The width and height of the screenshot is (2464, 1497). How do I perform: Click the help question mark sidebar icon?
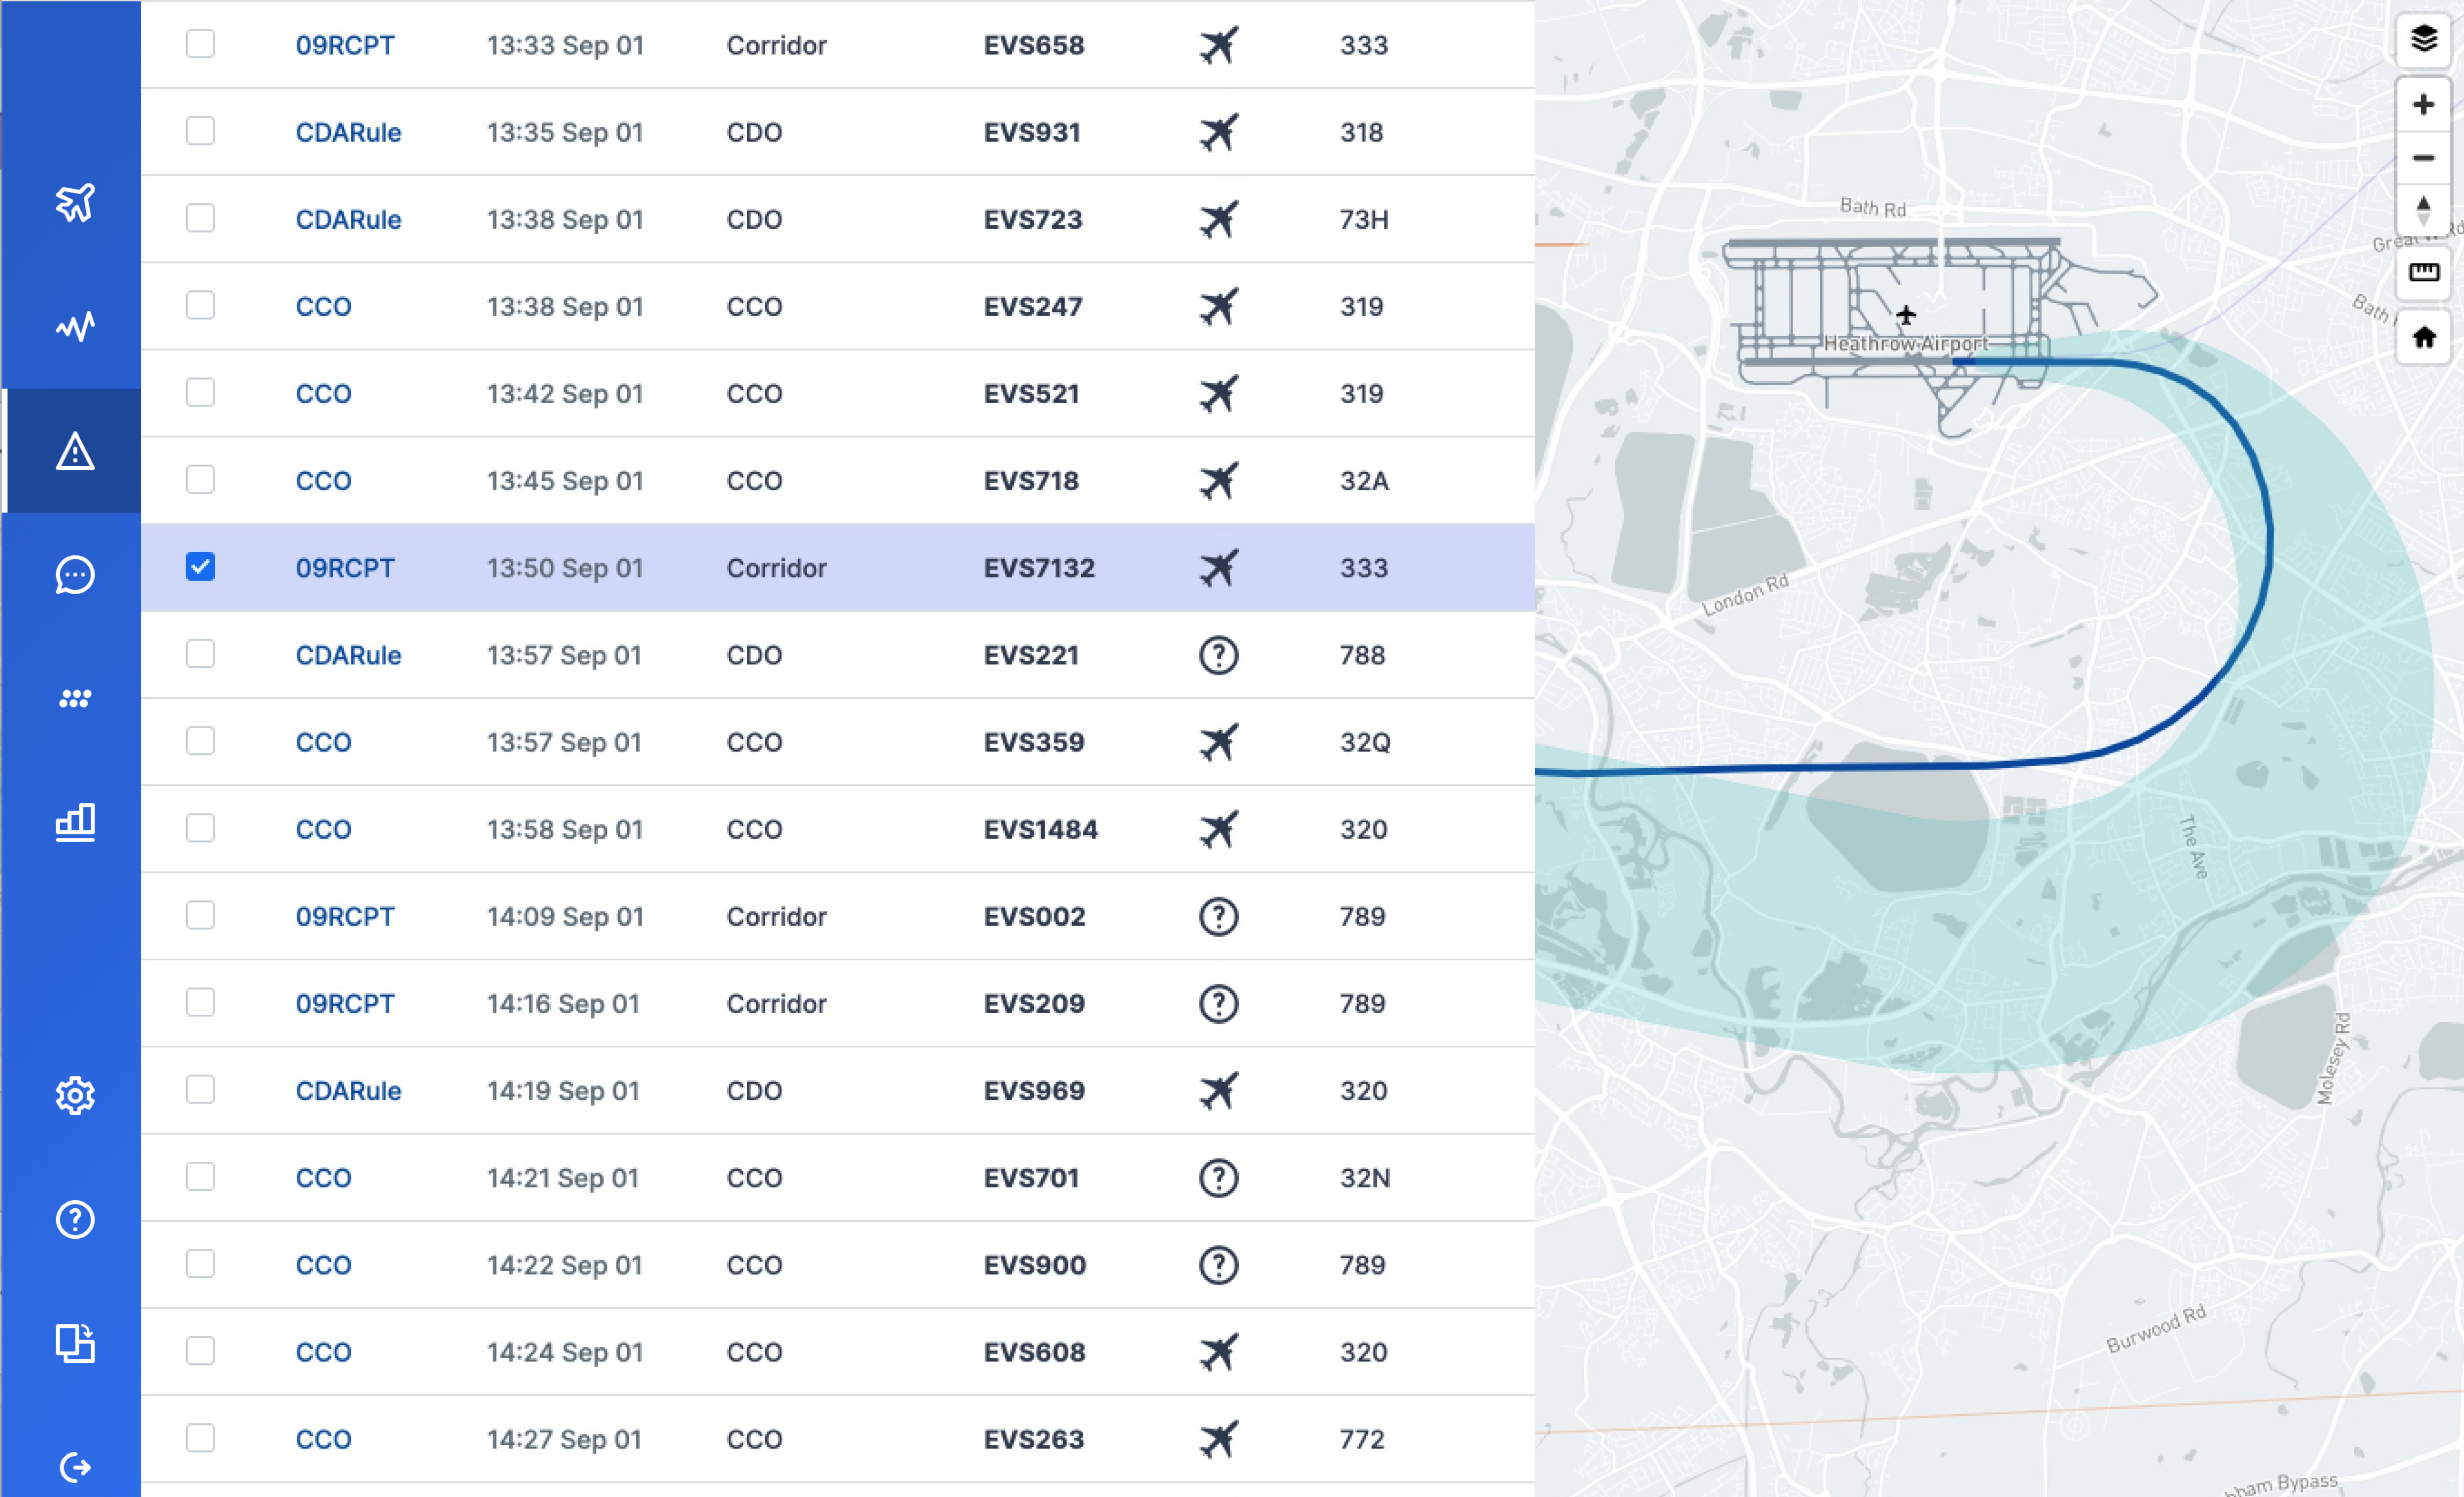pyautogui.click(x=75, y=1219)
